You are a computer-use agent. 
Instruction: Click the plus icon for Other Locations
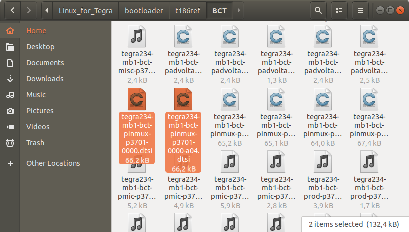point(10,163)
